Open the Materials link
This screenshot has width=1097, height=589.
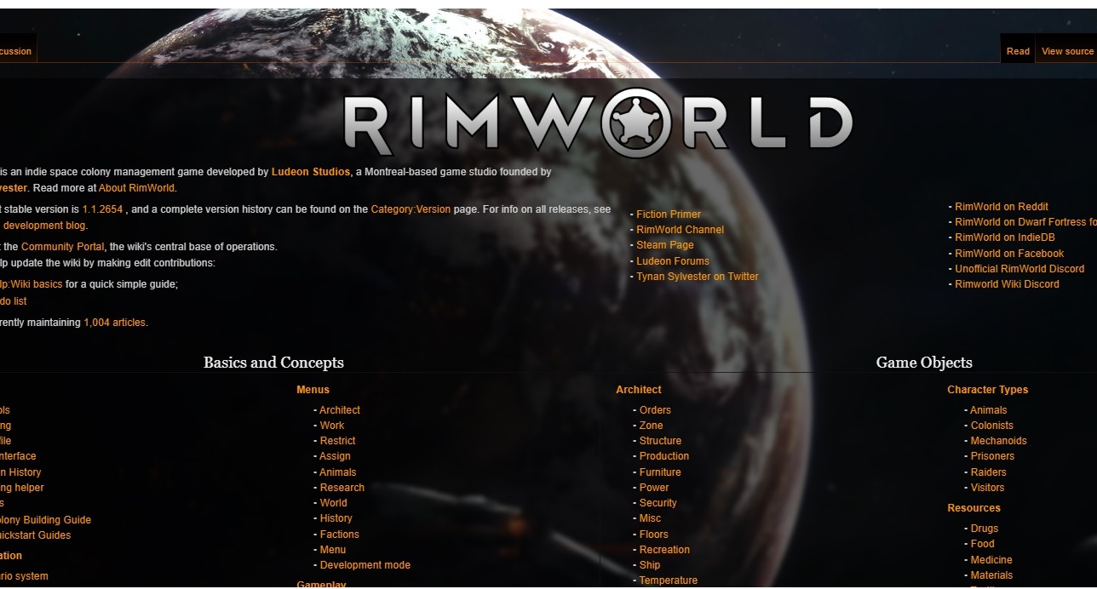(991, 575)
